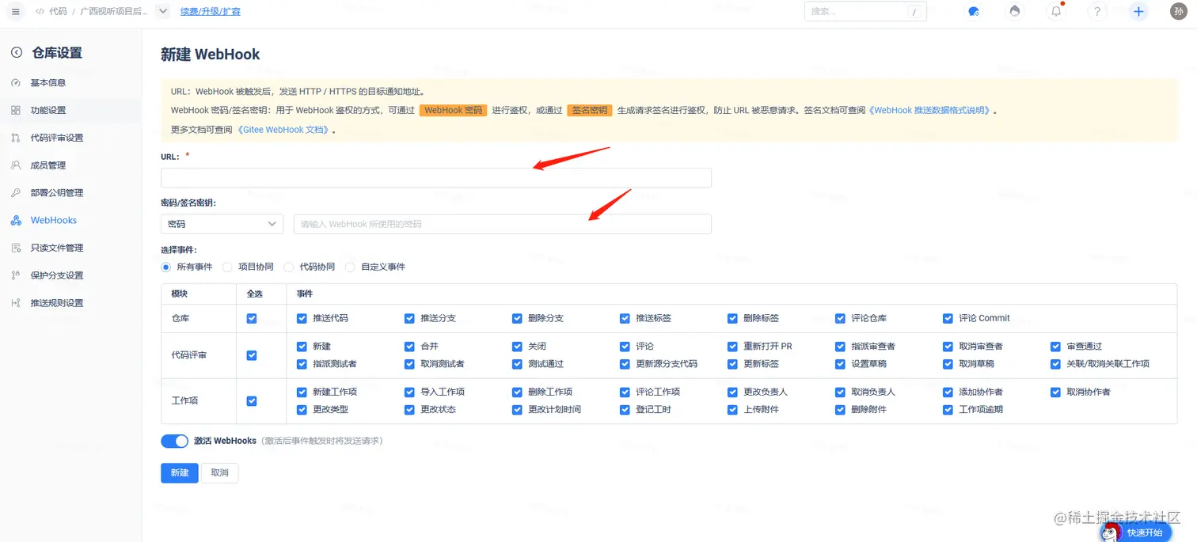Click the search slash shortcut icon
Viewport: 1197px width, 542px height.
point(914,12)
